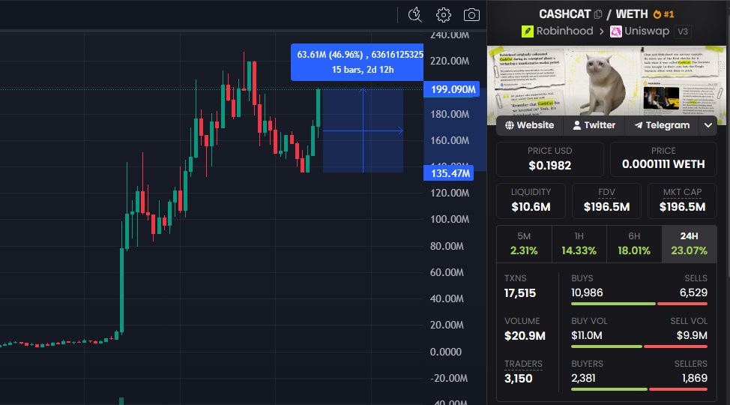730x405 pixels.
Task: Click the BUY VOL $11.0M value
Action: (x=587, y=335)
